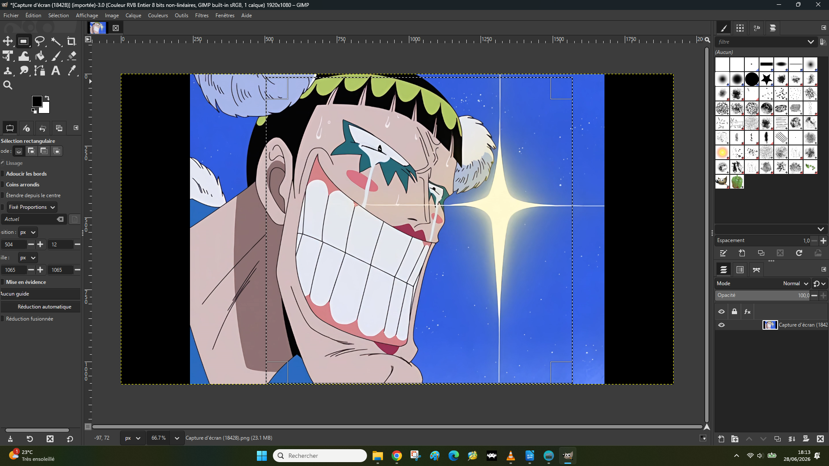Viewport: 829px width, 466px height.
Task: Toggle Réduction fusionnée checkbox
Action: (x=2, y=319)
